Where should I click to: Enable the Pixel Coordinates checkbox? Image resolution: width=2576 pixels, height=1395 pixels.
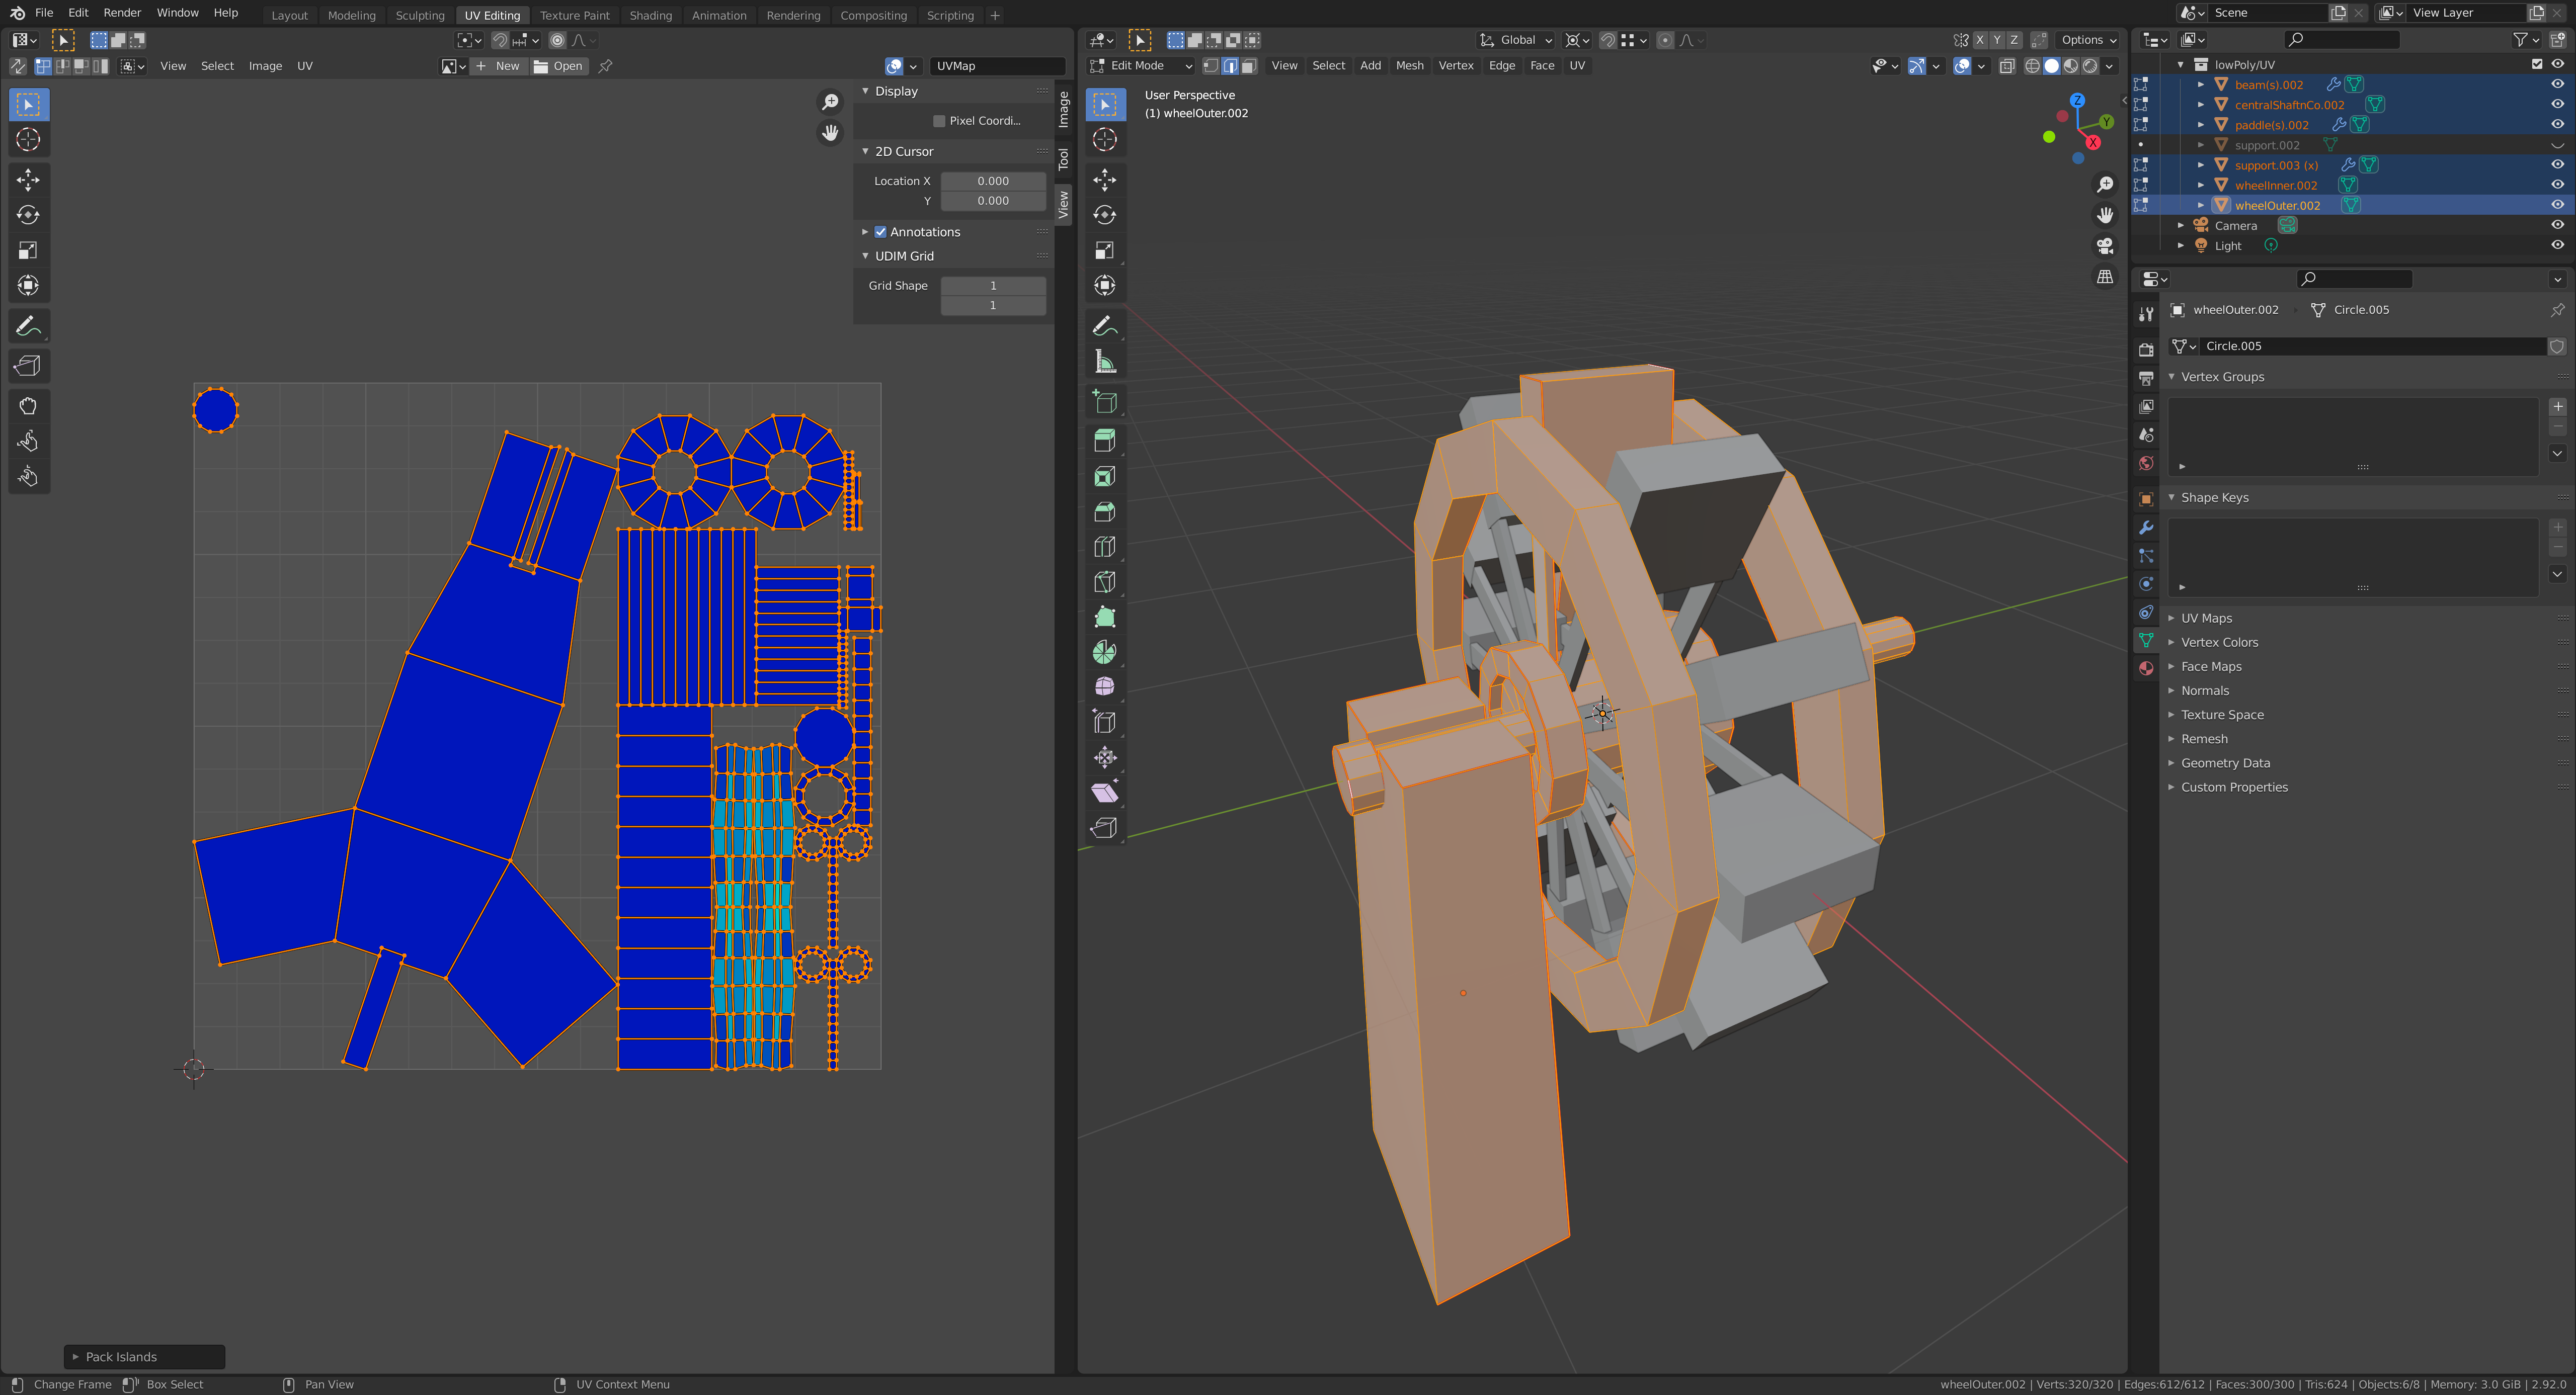pos(939,121)
